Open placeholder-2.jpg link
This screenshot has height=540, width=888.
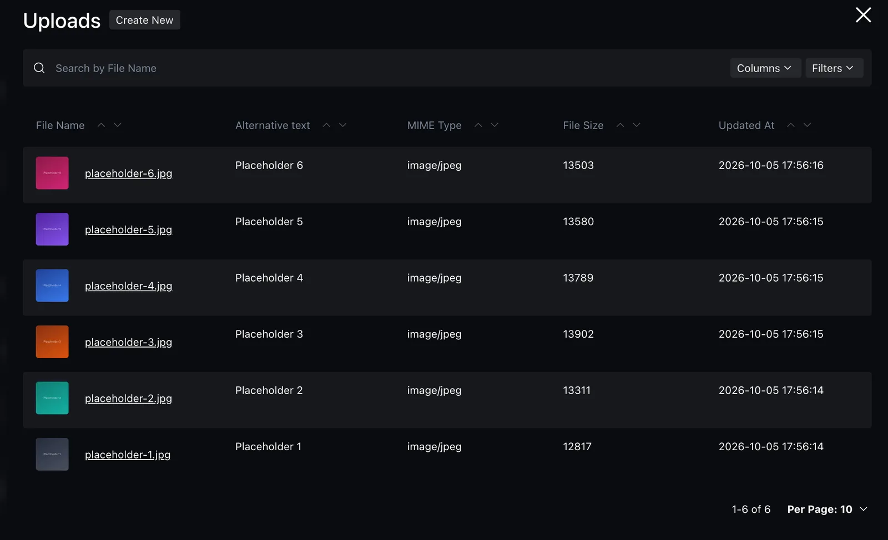(128, 399)
